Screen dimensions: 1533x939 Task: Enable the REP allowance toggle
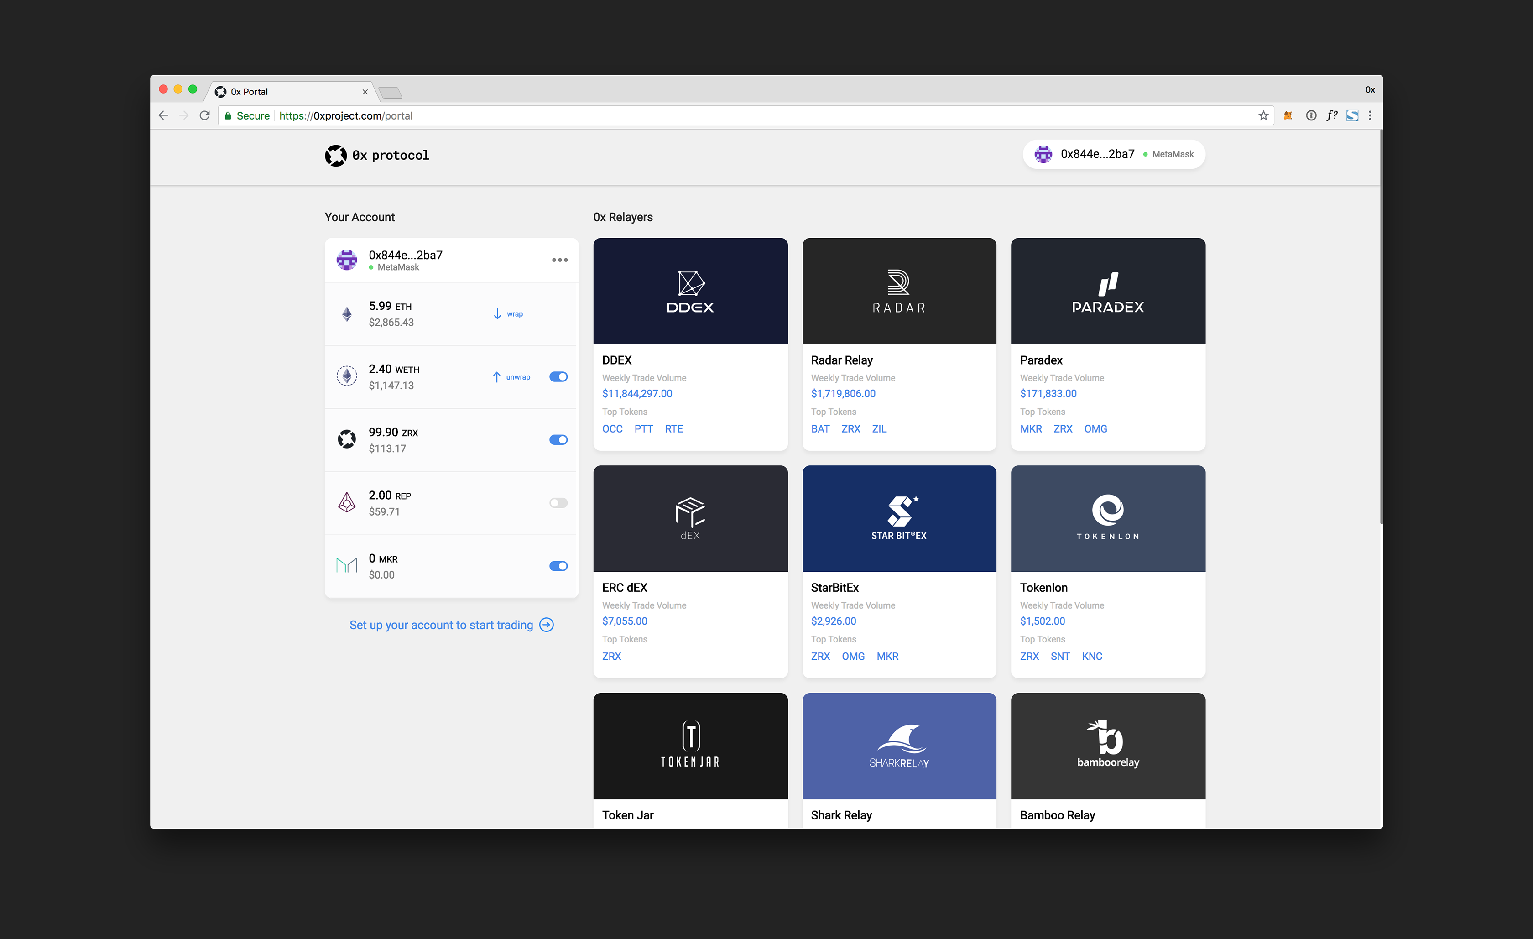coord(558,503)
